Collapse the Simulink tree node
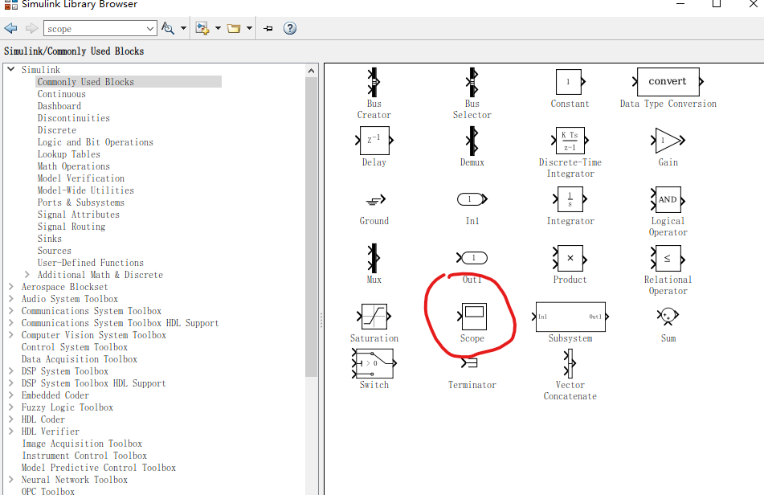The height and width of the screenshot is (495, 764). [x=10, y=70]
